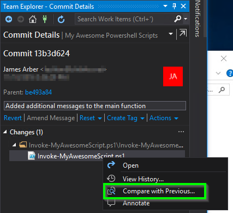
Task: Undock Commit Details with pop-out arrow
Action: [x=183, y=33]
